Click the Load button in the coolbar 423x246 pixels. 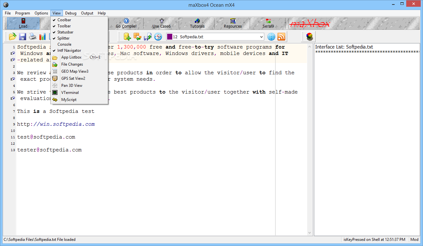pos(23,23)
